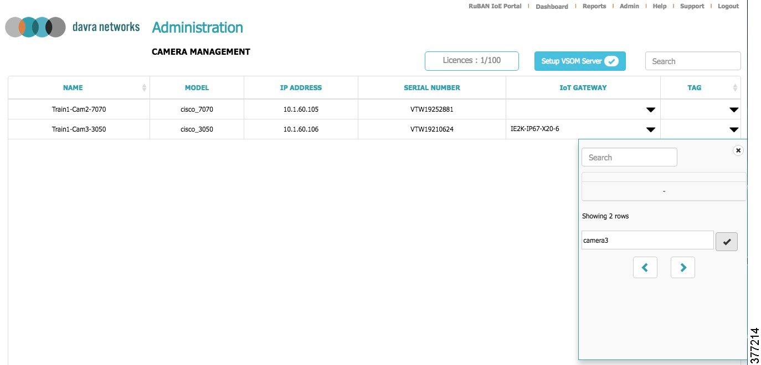Image resolution: width=761 pixels, height=365 pixels.
Task: Select Train1-Cam2-7070 name cell
Action: (x=79, y=109)
